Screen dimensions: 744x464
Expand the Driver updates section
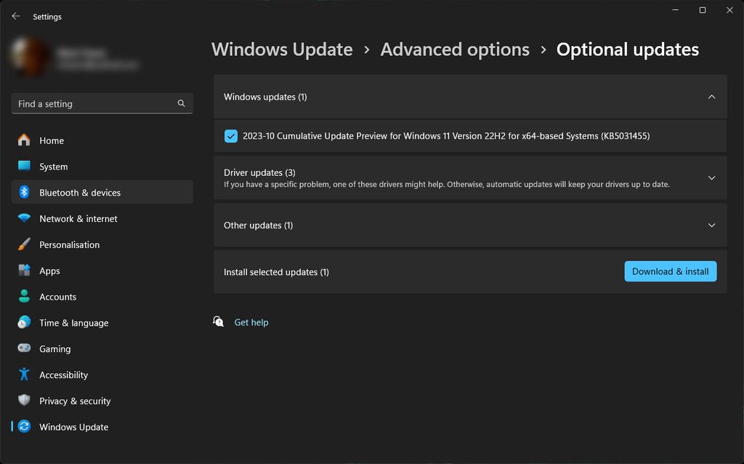711,177
